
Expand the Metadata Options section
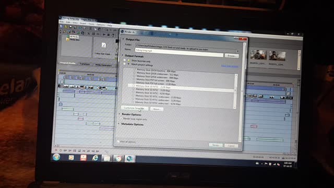pyautogui.click(x=119, y=124)
